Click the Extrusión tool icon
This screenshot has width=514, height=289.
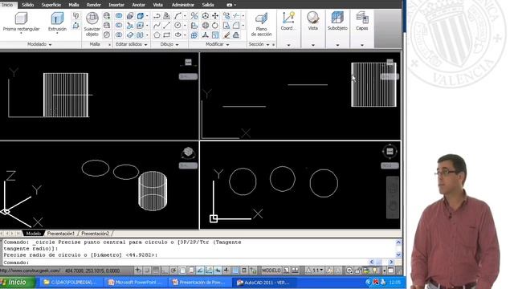[x=57, y=18]
